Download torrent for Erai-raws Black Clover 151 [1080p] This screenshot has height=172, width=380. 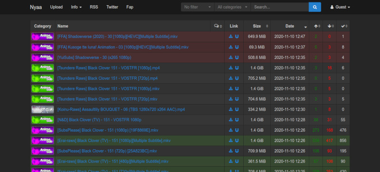coord(231,141)
